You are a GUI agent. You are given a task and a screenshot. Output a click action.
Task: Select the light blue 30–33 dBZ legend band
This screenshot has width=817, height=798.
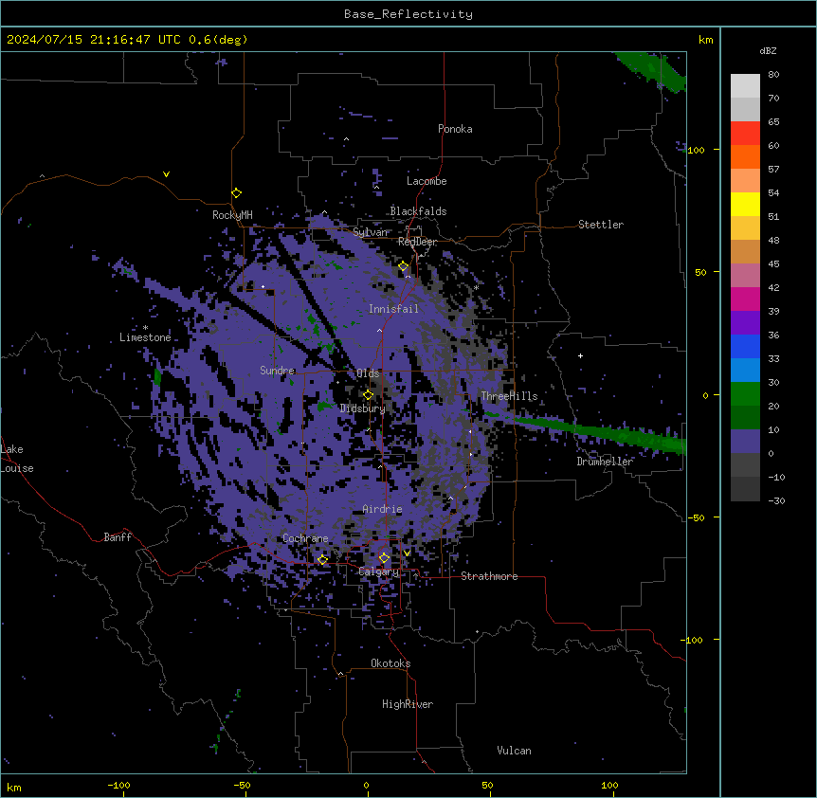click(x=745, y=371)
